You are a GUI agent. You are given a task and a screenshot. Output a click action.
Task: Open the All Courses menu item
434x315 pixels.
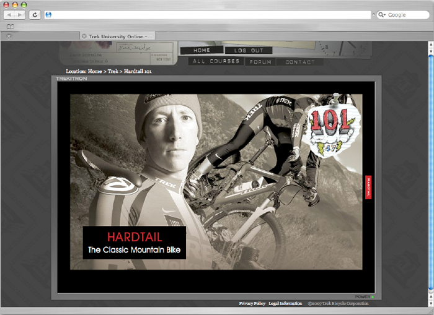click(x=216, y=62)
